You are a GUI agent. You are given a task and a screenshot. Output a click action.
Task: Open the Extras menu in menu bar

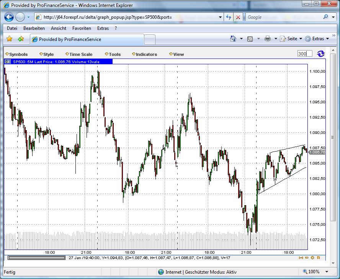pos(103,28)
